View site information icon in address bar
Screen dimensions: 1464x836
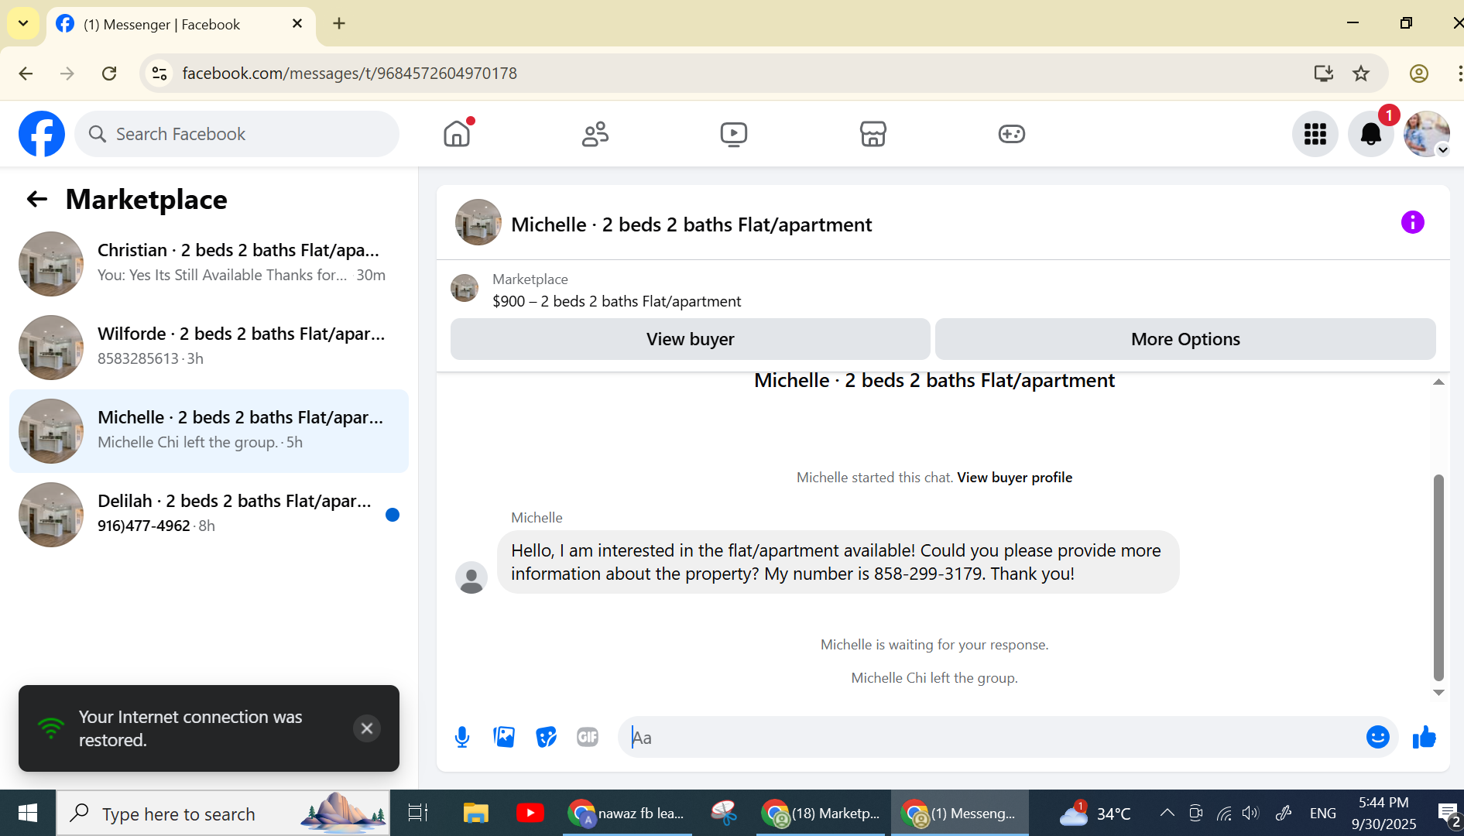pyautogui.click(x=159, y=74)
